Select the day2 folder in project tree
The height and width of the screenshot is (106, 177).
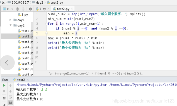(x=19, y=26)
